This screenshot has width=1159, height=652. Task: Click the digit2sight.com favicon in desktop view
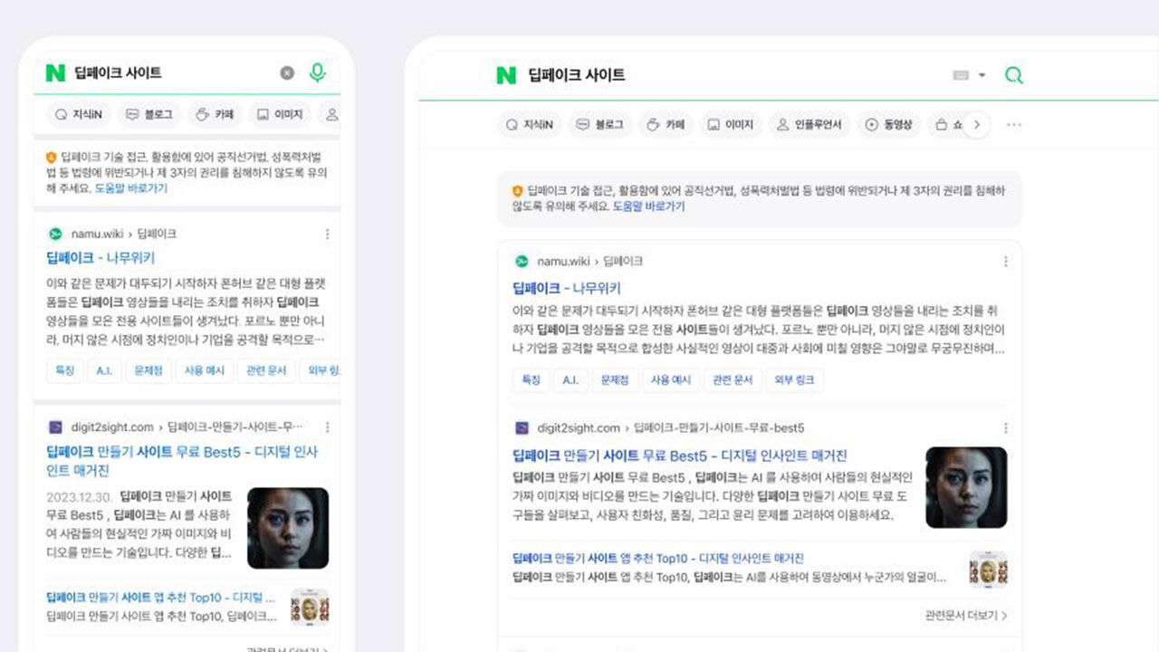(x=522, y=428)
